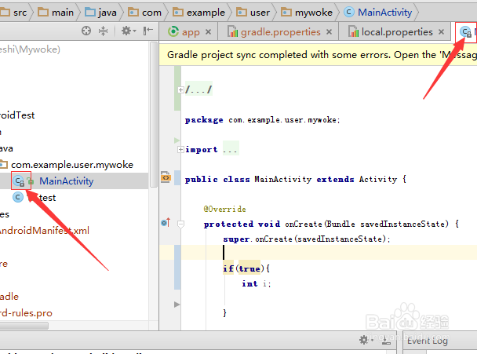The width and height of the screenshot is (477, 354).
Task: Click the override method gutter icon
Action: click(166, 222)
